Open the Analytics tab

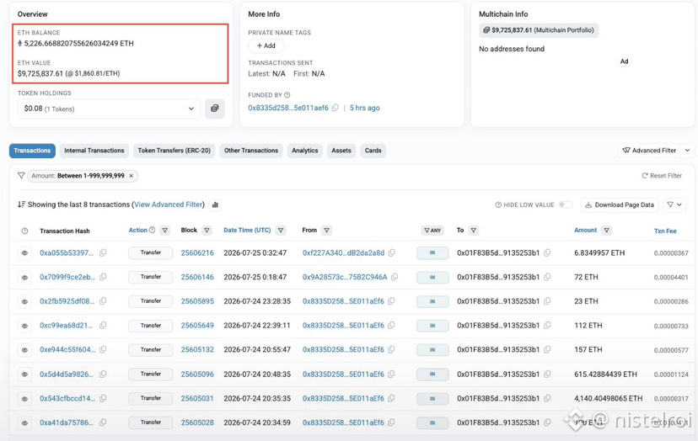point(305,151)
